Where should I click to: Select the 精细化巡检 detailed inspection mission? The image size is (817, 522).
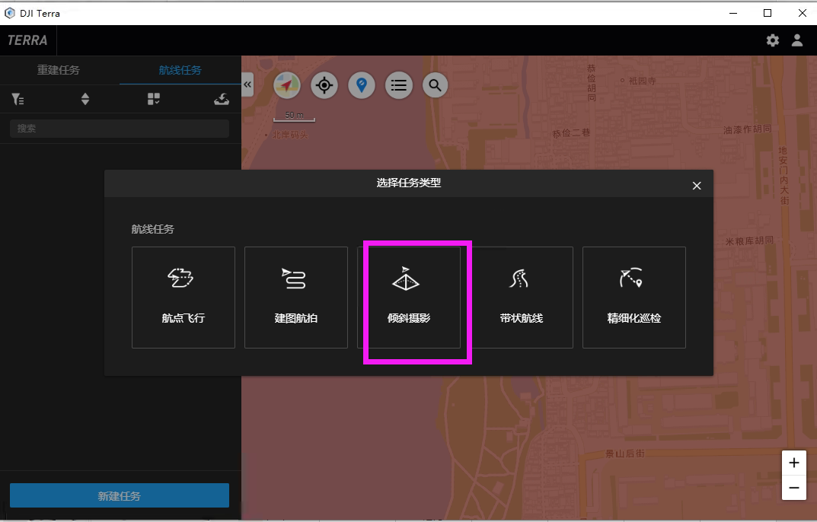(633, 297)
